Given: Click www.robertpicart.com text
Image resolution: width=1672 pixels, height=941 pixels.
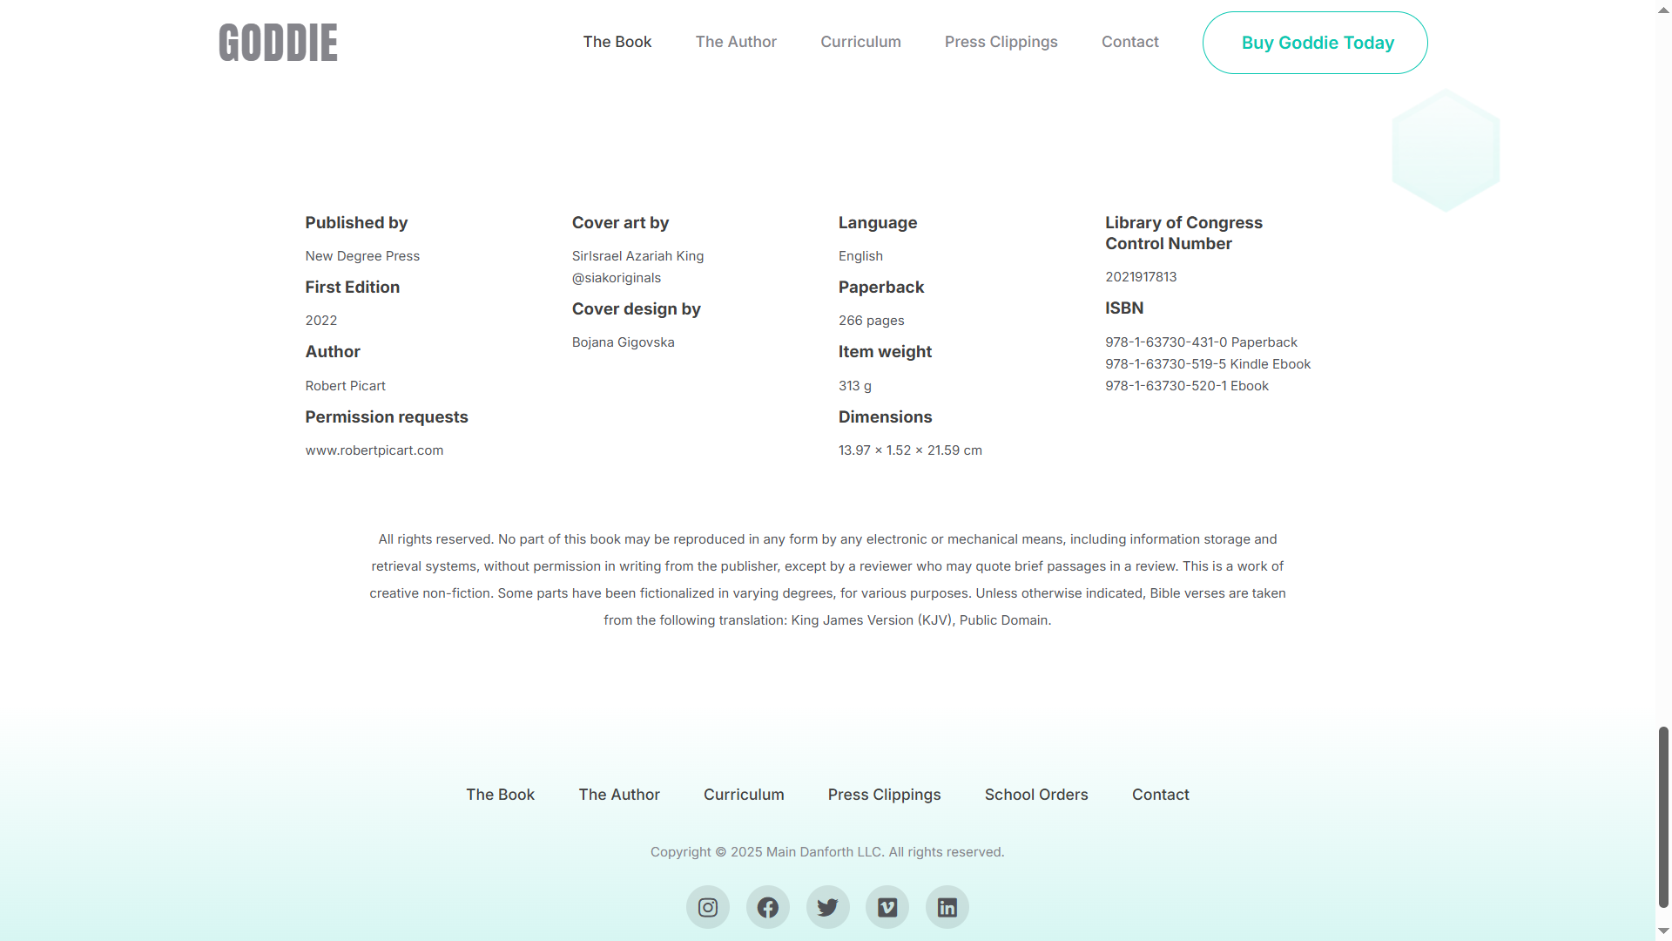Looking at the screenshot, I should pos(374,450).
